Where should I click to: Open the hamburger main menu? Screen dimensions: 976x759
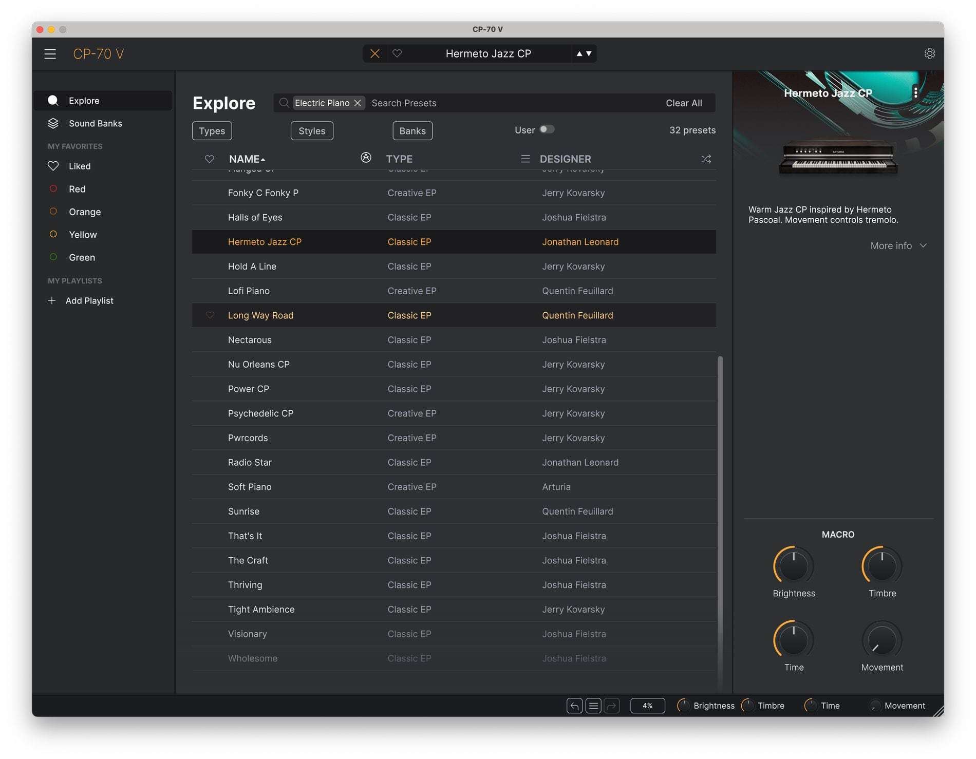(50, 54)
